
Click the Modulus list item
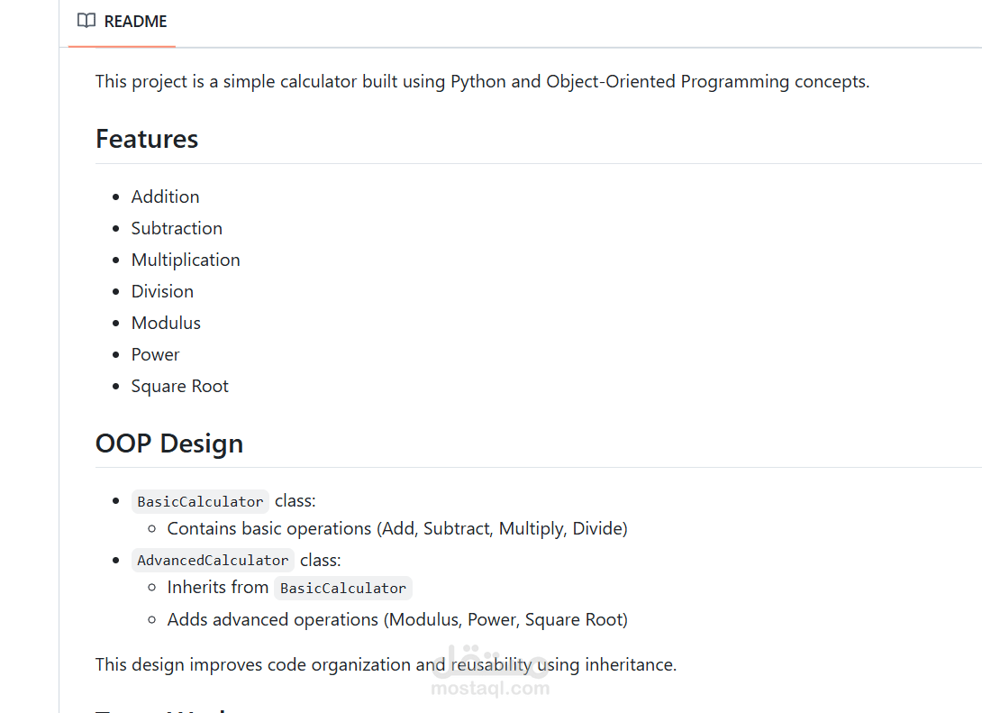point(166,323)
